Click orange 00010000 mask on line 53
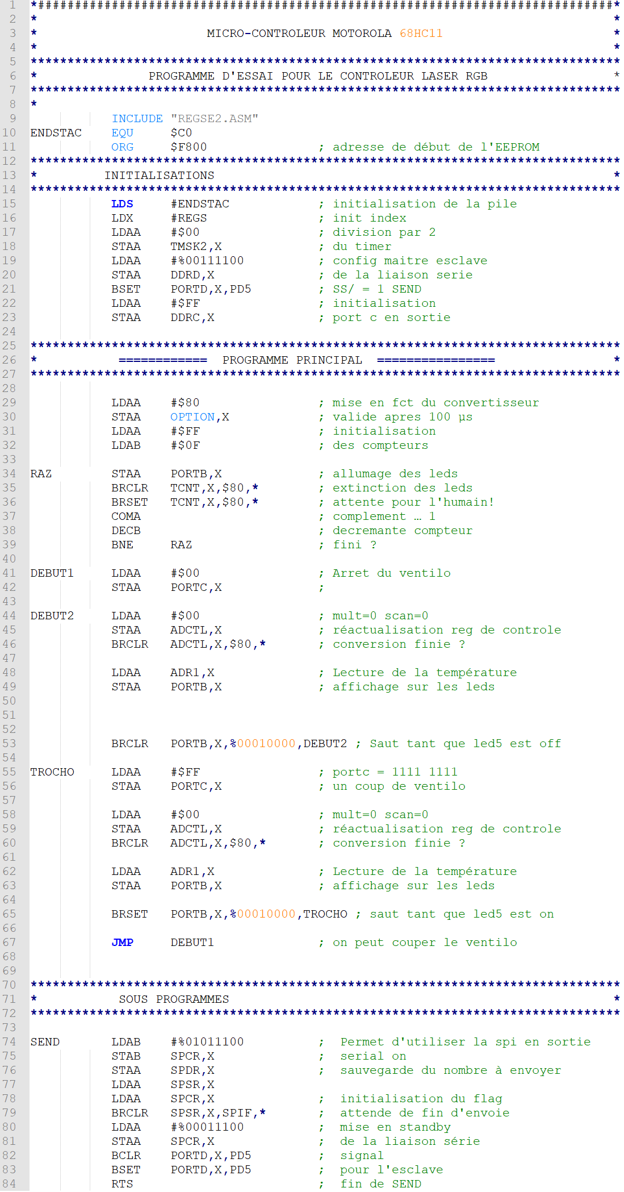Image resolution: width=624 pixels, height=1192 pixels. [x=266, y=744]
